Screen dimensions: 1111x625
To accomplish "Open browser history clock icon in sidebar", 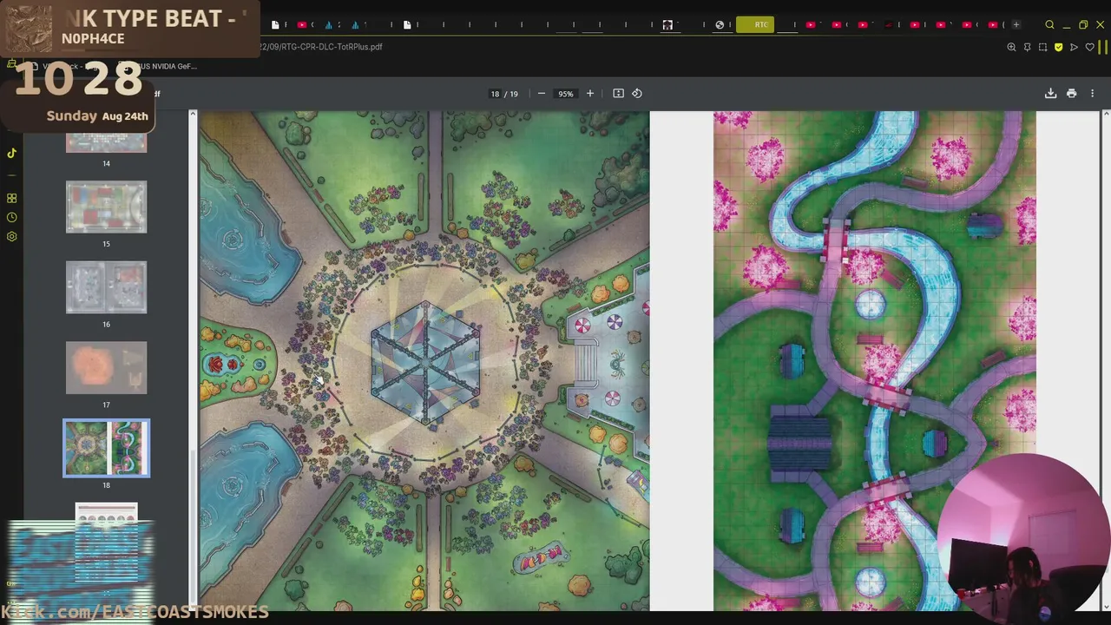I will [11, 218].
